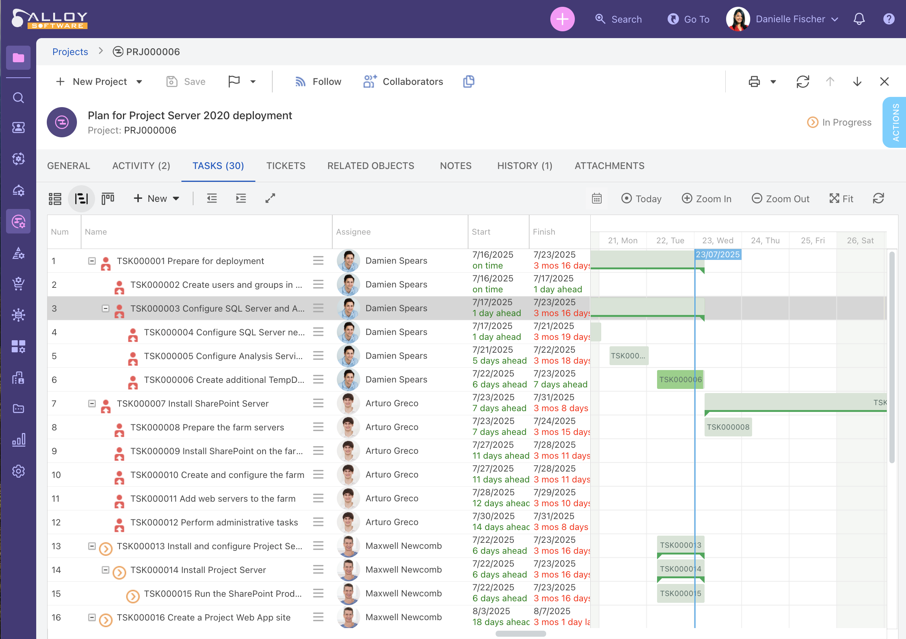Collapse TSK000007 Install SharePoint Server

click(92, 403)
